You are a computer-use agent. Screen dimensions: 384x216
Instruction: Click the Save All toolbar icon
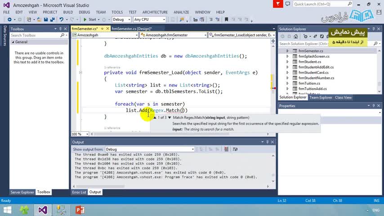coord(52,19)
